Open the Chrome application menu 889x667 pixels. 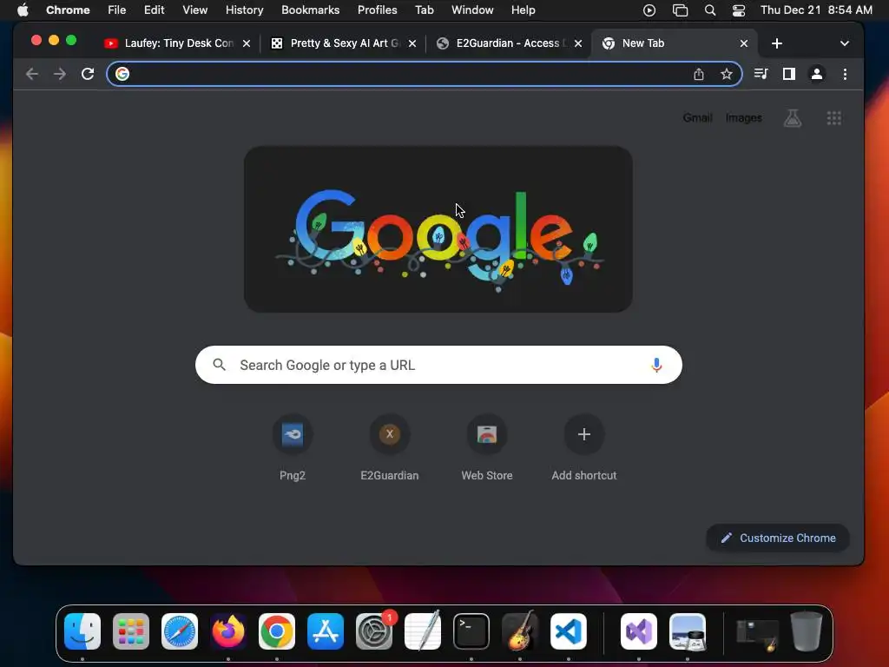point(68,10)
